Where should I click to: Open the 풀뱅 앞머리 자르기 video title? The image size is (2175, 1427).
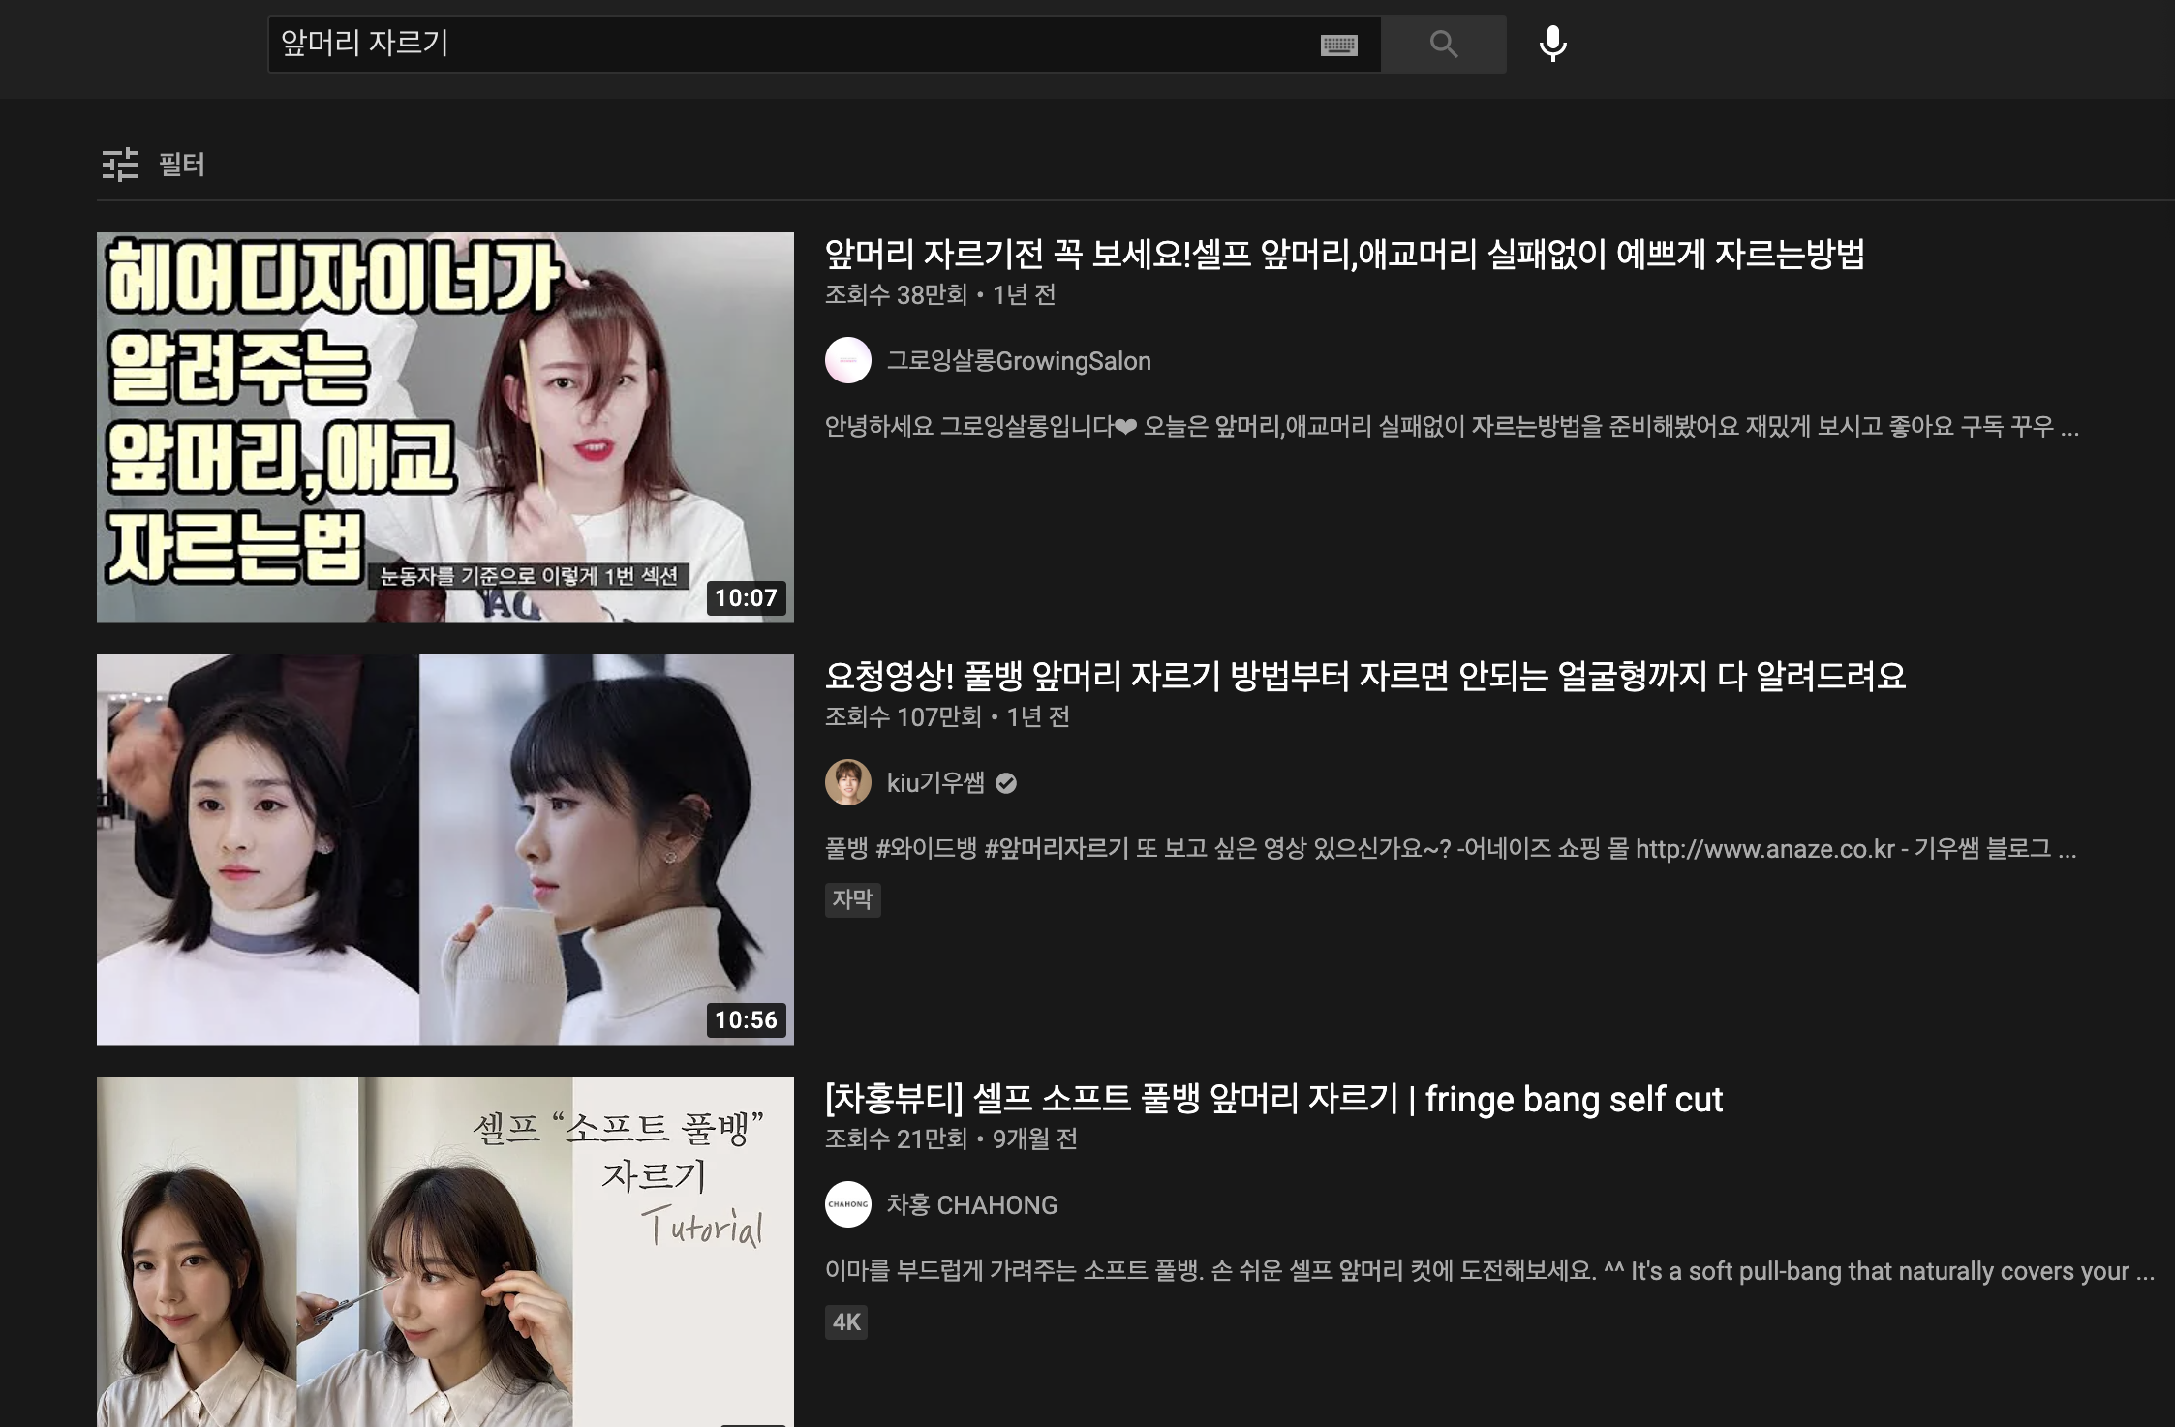(x=1364, y=676)
